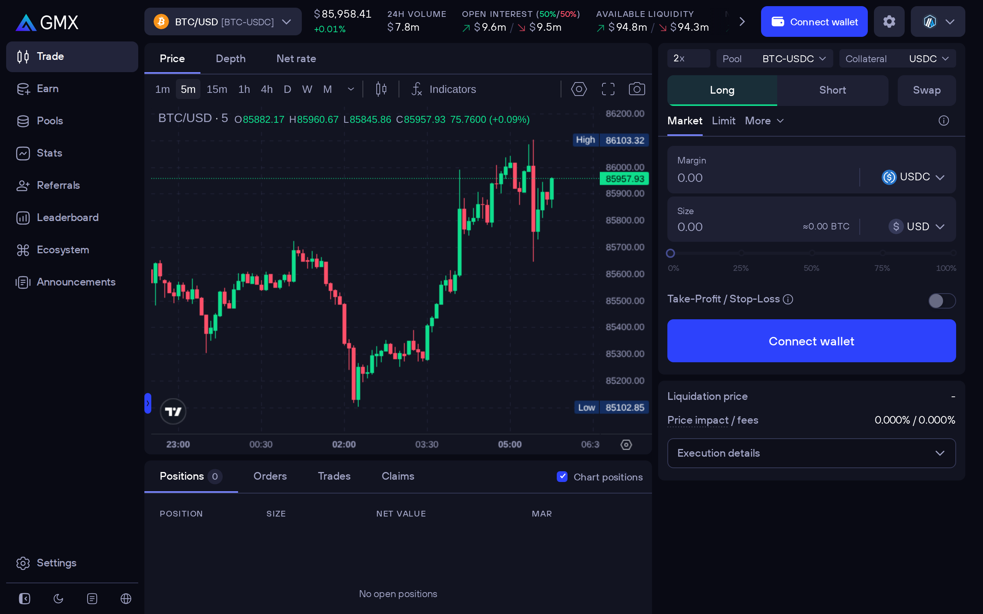Enter fullscreen chart mode
This screenshot has height=614, width=983.
(608, 89)
